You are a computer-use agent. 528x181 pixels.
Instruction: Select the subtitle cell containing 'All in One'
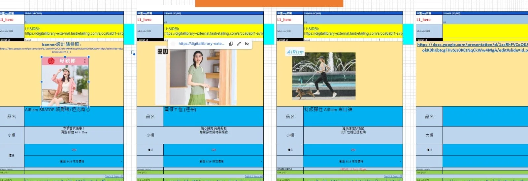74,135
